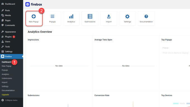This screenshot has width=190, height=107.
Task: Click the Pages sidebar icon
Action: point(3,20)
